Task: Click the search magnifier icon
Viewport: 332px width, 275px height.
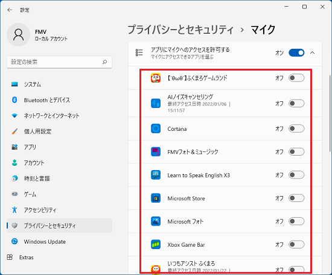Action: click(104, 62)
